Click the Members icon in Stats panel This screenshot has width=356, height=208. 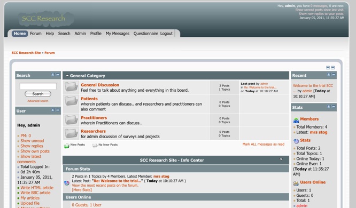pyautogui.click(x=296, y=120)
